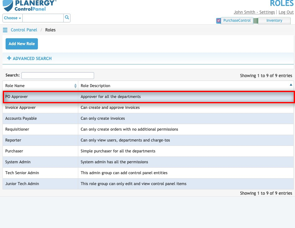Click "System admin has all the permissions"
This screenshot has height=228, width=295.
coord(114,162)
